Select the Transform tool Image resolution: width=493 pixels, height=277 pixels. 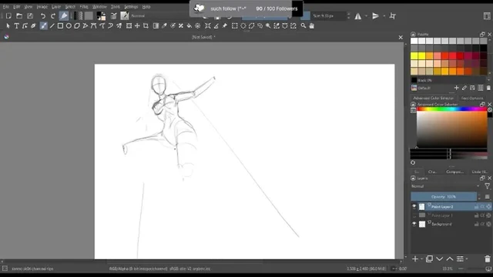click(x=129, y=26)
